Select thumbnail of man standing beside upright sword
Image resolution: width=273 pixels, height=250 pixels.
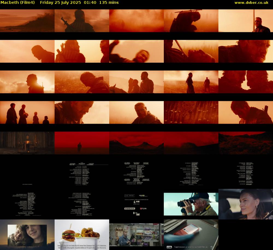click(x=246, y=21)
